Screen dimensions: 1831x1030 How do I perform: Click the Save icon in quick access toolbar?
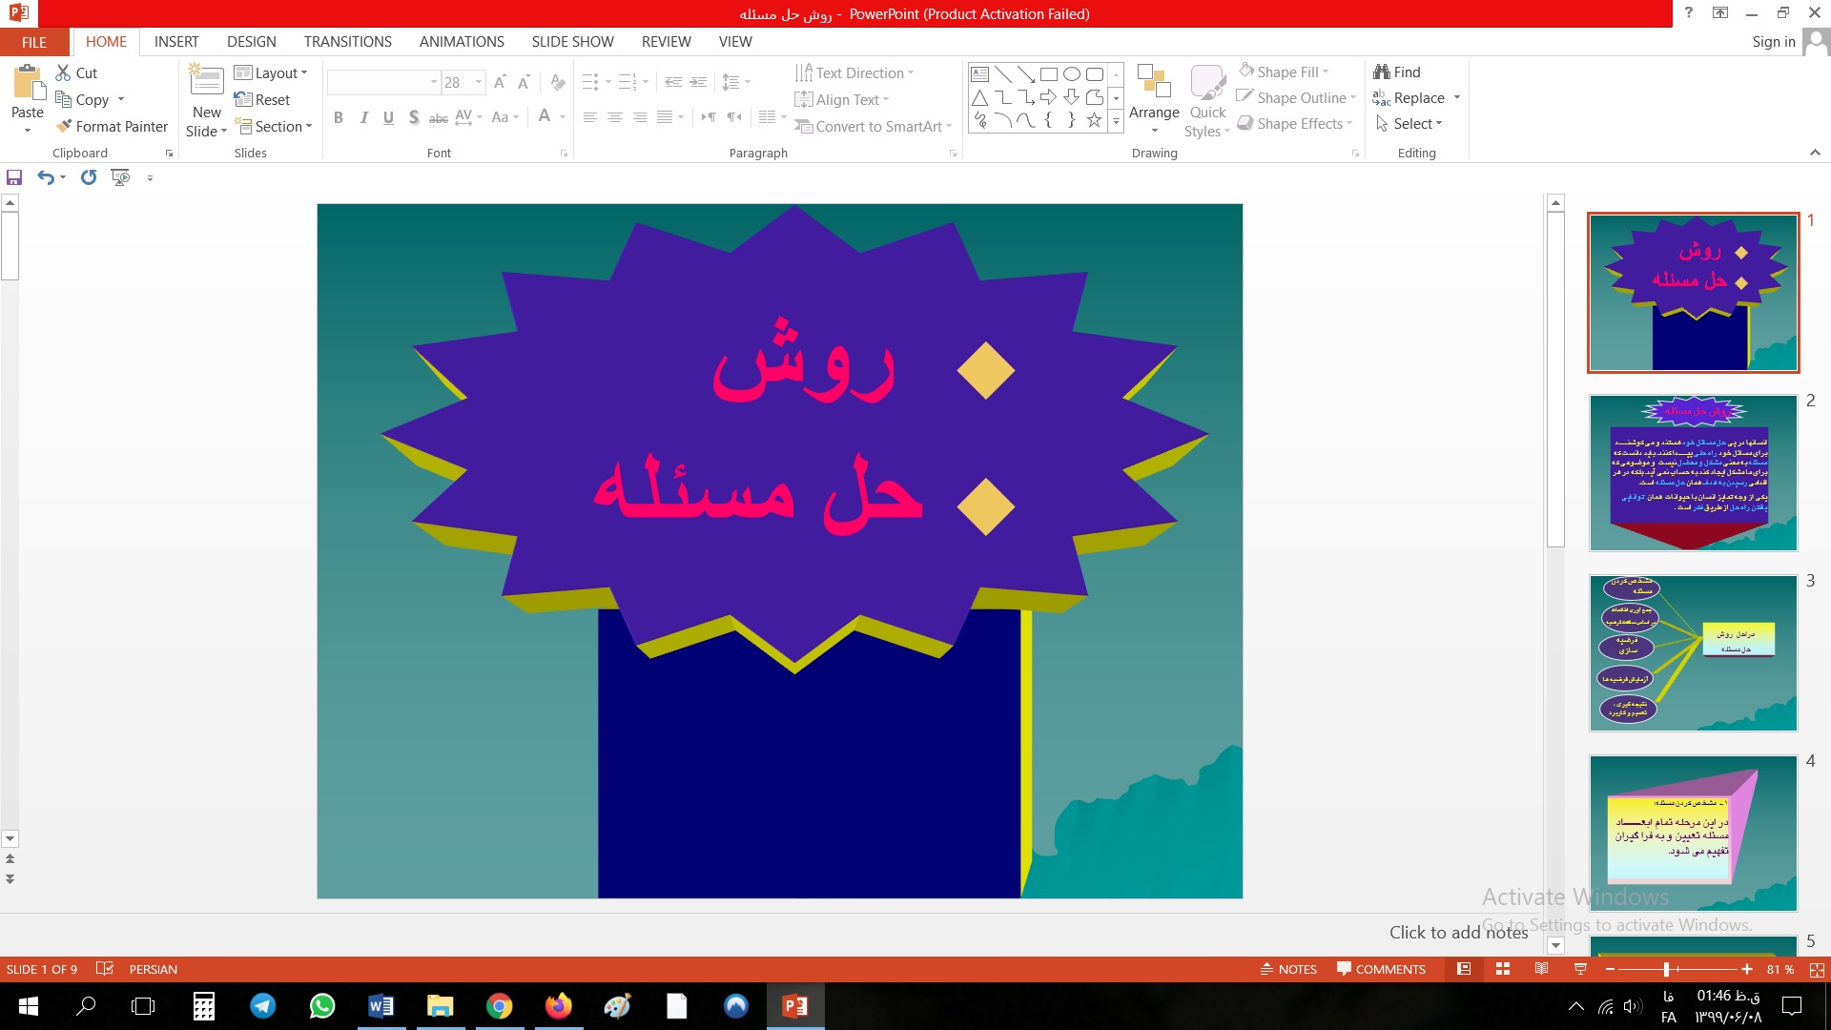tap(14, 177)
